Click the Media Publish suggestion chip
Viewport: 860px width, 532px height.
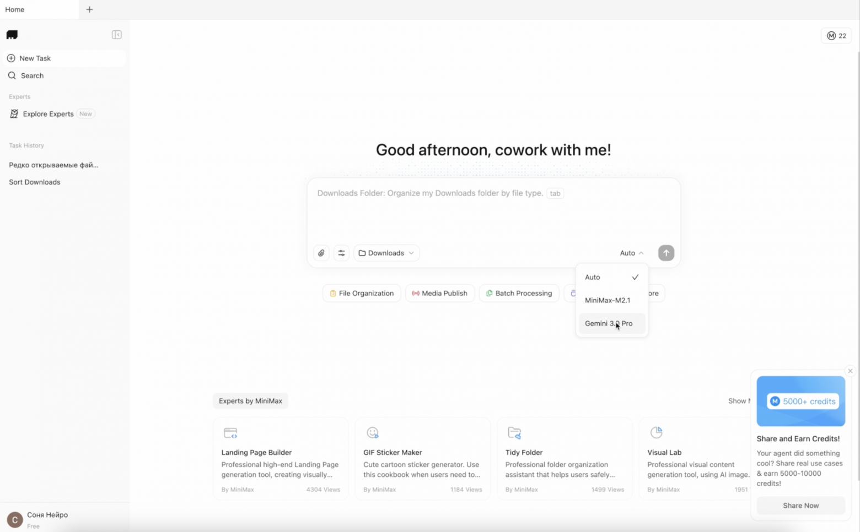(x=439, y=293)
